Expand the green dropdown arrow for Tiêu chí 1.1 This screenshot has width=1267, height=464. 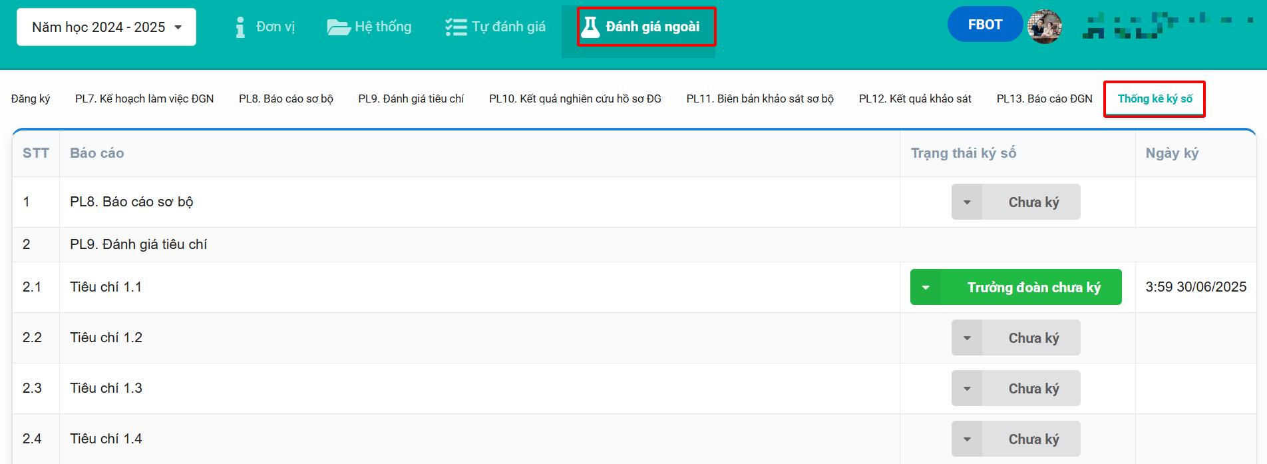pos(926,288)
